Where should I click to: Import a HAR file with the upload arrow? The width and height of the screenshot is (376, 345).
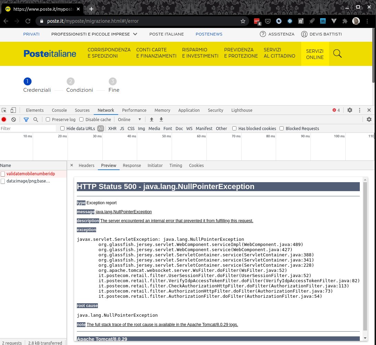click(152, 119)
